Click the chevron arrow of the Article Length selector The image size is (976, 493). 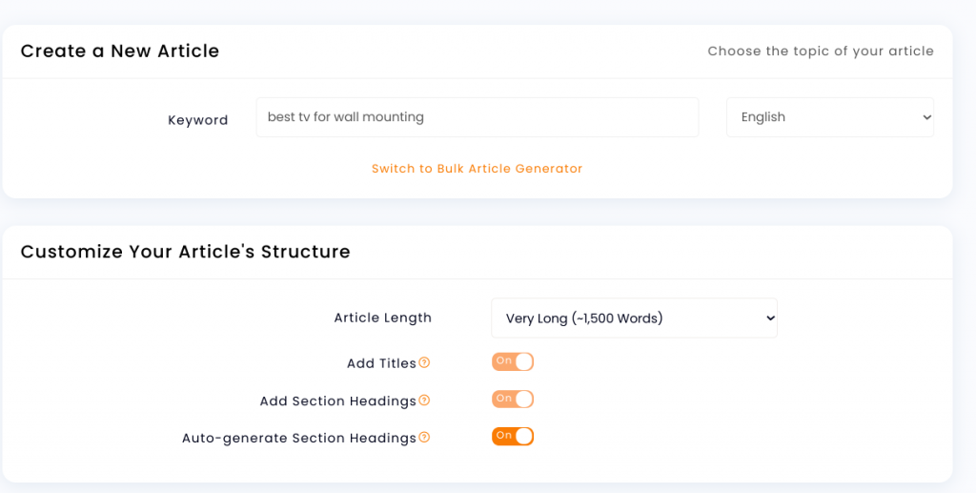tap(770, 318)
